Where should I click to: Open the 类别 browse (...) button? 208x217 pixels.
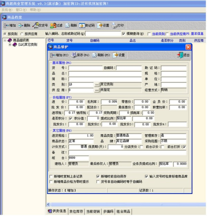(x=97, y=85)
